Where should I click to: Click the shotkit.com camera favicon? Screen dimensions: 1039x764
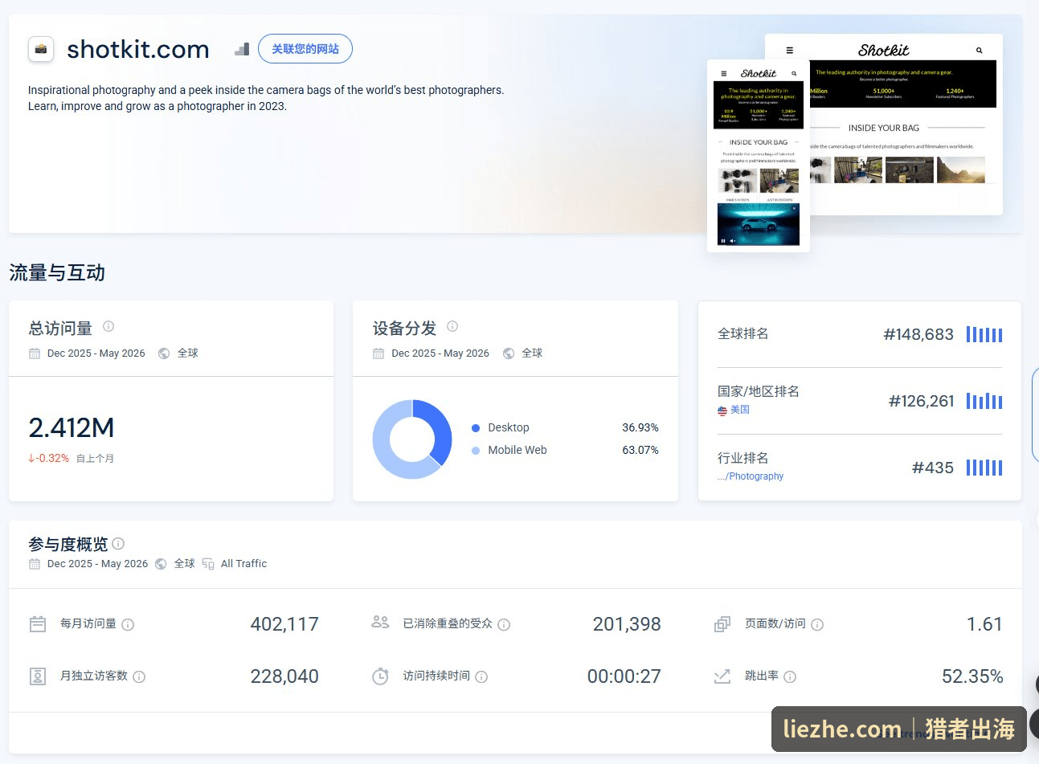point(41,49)
